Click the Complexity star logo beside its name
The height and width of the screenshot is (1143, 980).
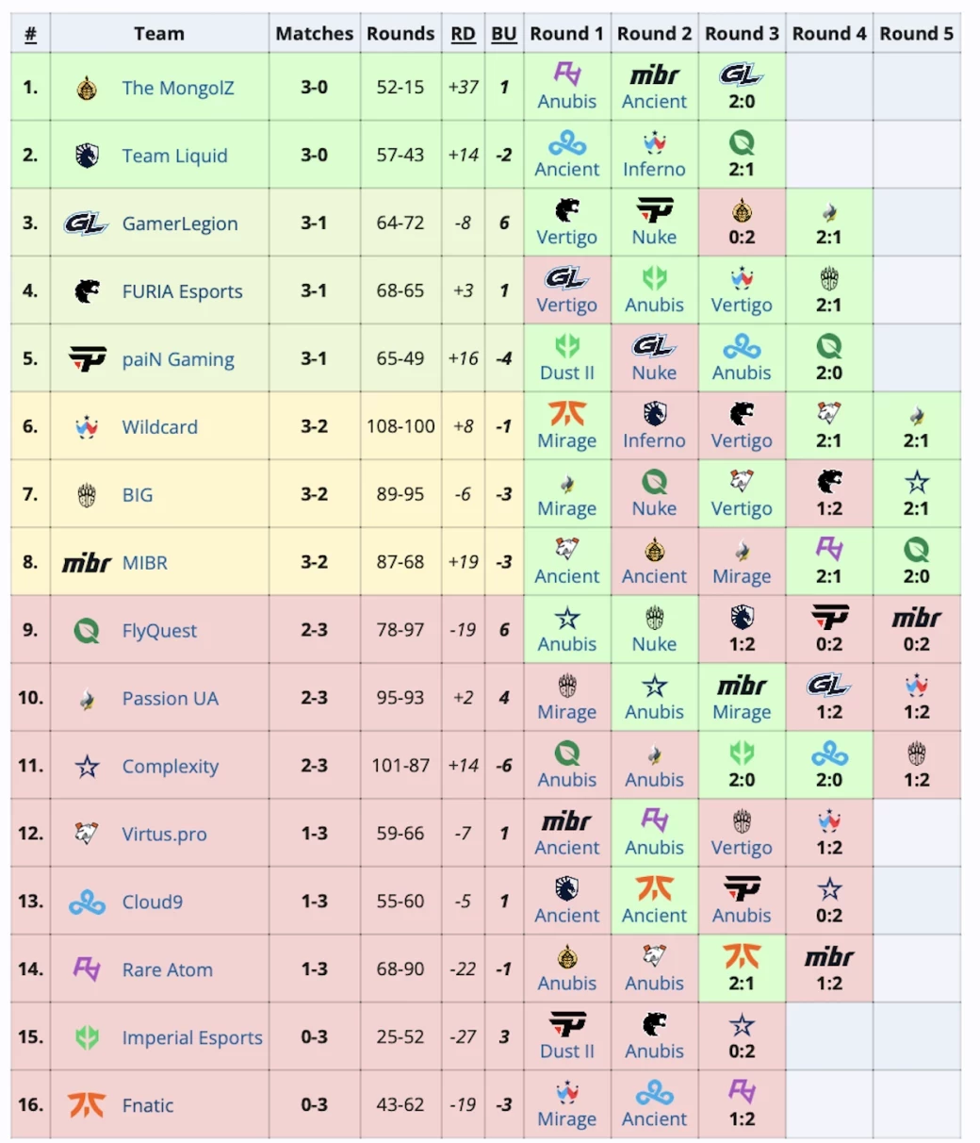click(x=87, y=767)
